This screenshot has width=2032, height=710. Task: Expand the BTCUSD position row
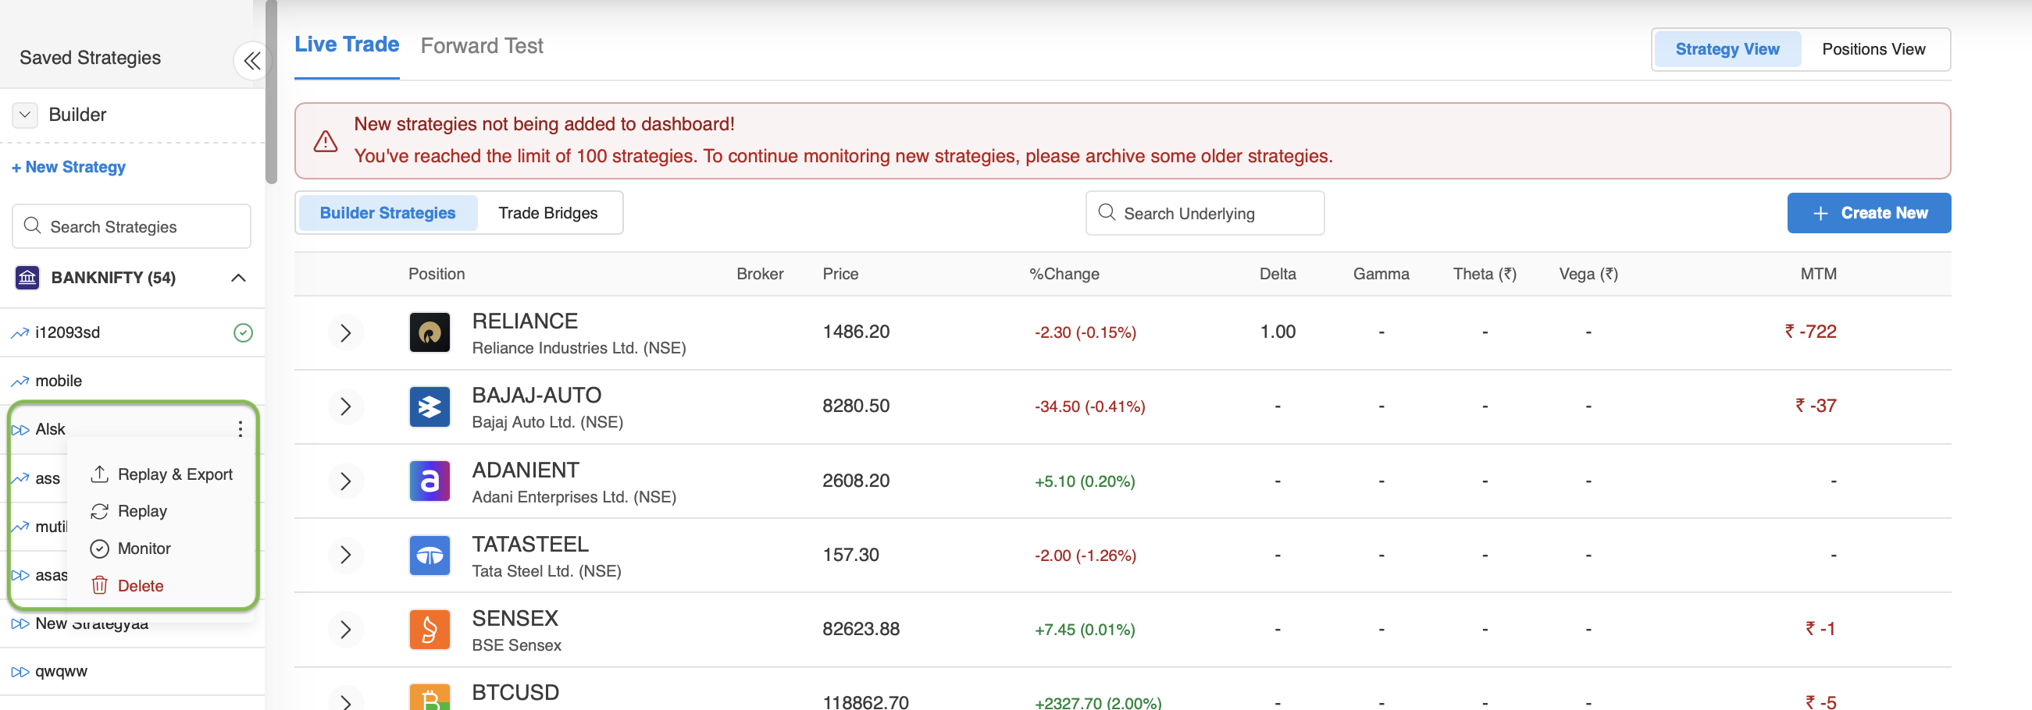[345, 700]
